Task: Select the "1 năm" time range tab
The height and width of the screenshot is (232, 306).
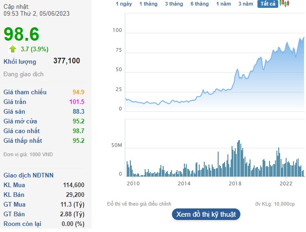Action: (223, 4)
